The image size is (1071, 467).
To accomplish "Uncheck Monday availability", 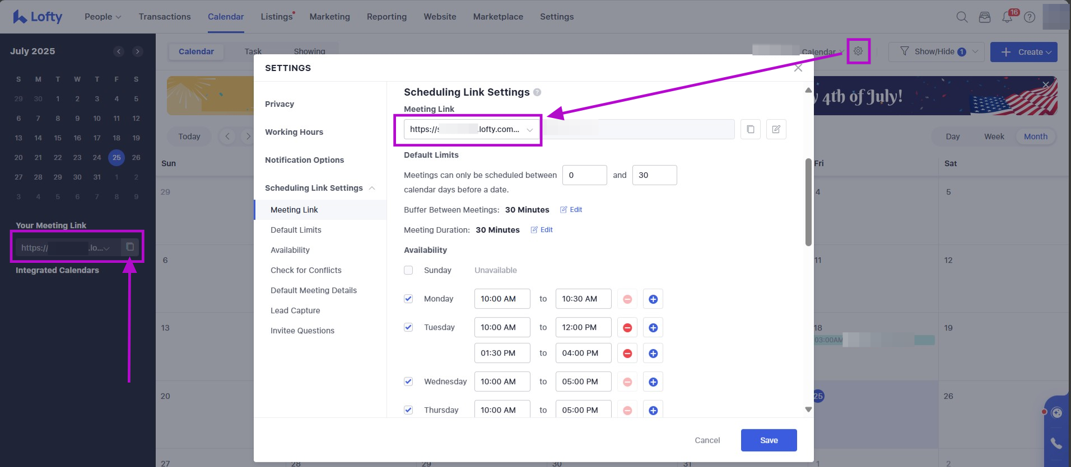I will 408,299.
